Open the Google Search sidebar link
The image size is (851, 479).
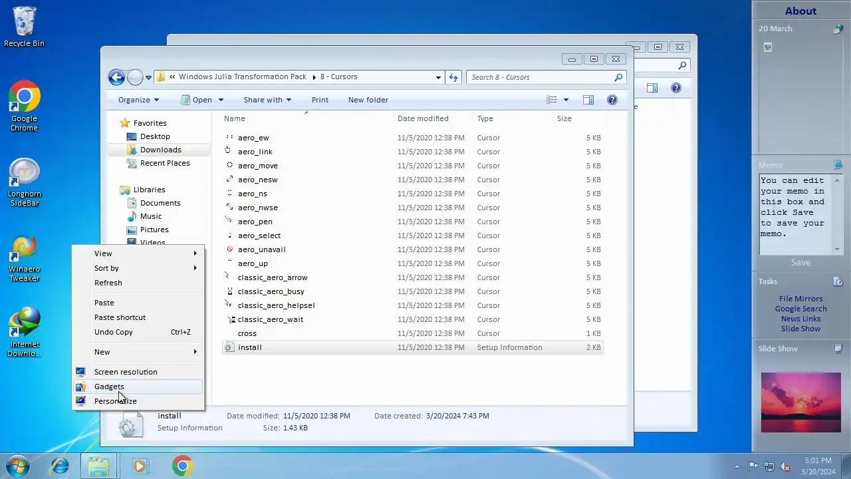tap(800, 309)
